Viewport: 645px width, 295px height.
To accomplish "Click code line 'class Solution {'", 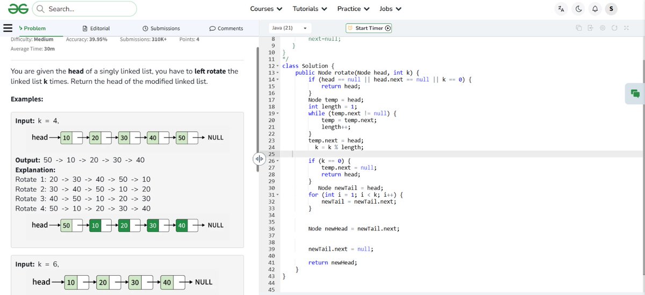I will click(308, 66).
